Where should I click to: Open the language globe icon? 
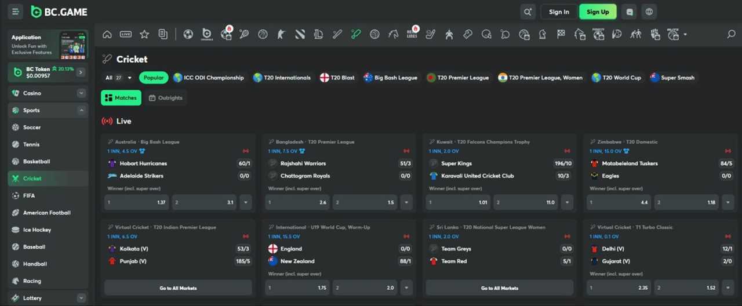pyautogui.click(x=649, y=12)
